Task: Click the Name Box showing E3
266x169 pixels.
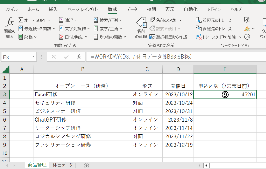Action: pos(17,57)
